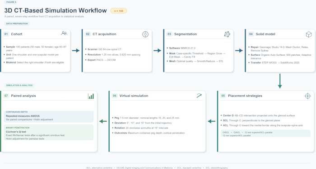Click the Solid model card heading
The width and height of the screenshot is (316, 169).
click(x=265, y=34)
